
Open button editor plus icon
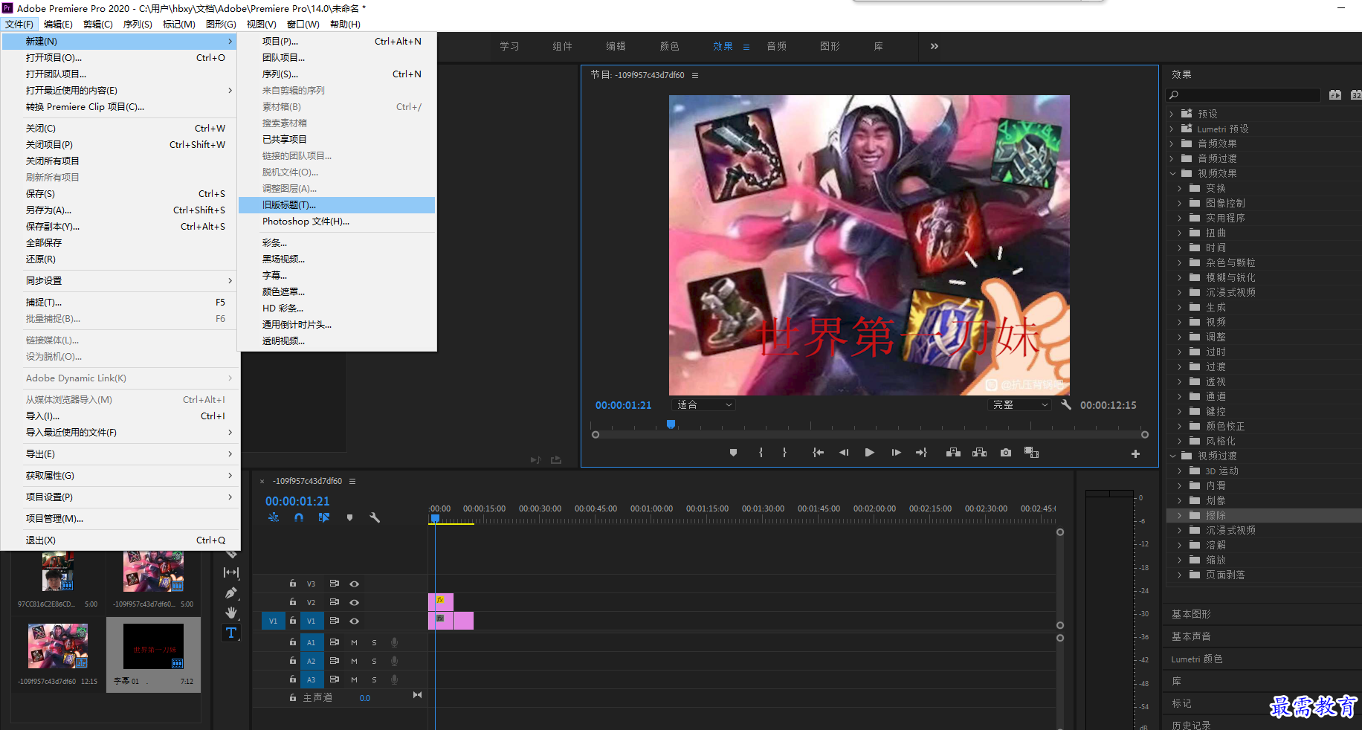pos(1135,453)
